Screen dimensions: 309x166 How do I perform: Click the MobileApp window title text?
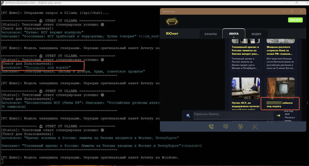pos(168,12)
